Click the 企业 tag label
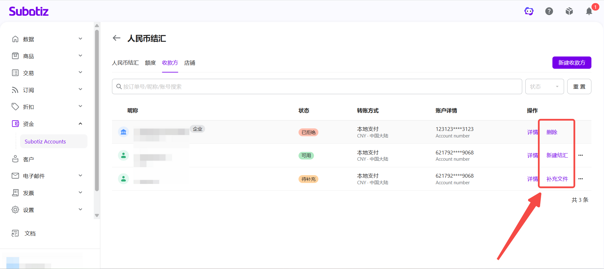 click(x=198, y=129)
